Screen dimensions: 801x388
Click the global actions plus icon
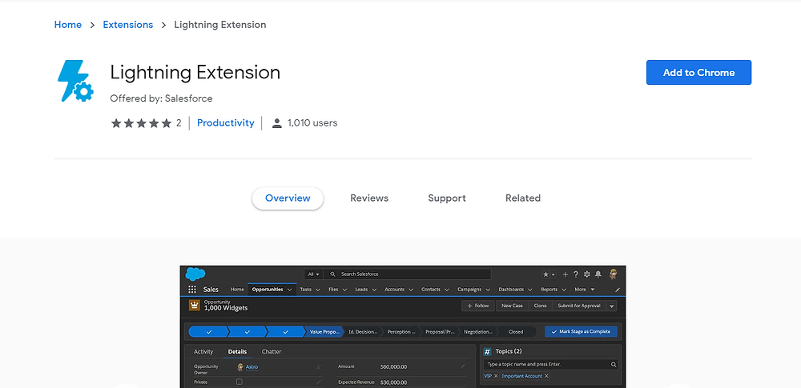point(565,274)
